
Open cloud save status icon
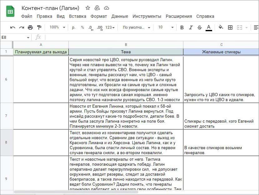(x=107, y=8)
